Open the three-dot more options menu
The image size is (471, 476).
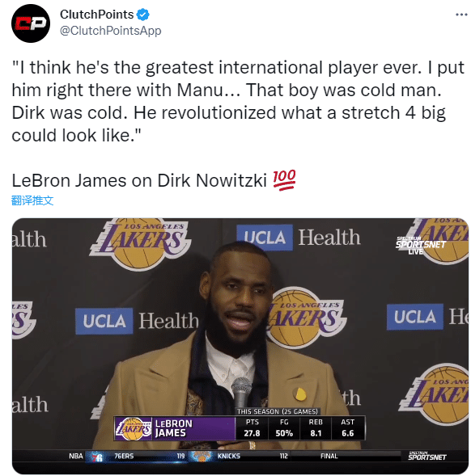tap(461, 15)
